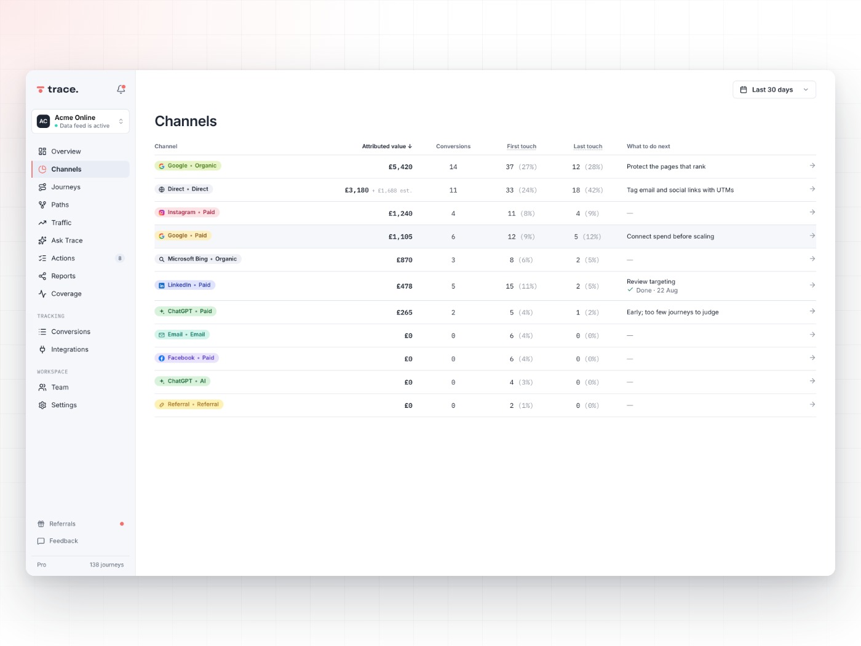
Task: Open the LinkedIn Paid row arrow
Action: [812, 285]
